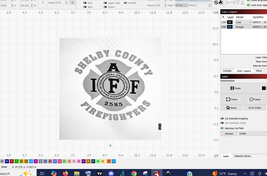Open Firefox from the taskbar
Viewport: 267px width, 176px height.
[65, 173]
